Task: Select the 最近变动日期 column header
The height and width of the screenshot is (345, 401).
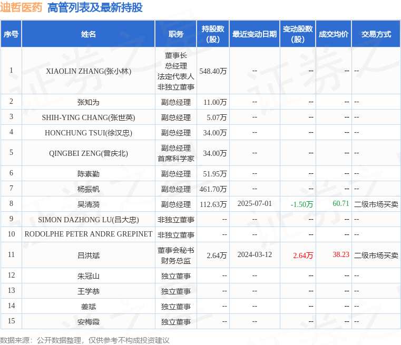Action: (255, 34)
